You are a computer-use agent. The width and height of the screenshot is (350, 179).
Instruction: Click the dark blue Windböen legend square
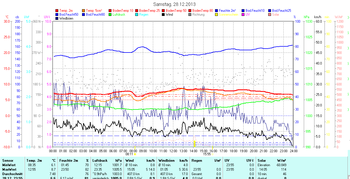coord(57,18)
